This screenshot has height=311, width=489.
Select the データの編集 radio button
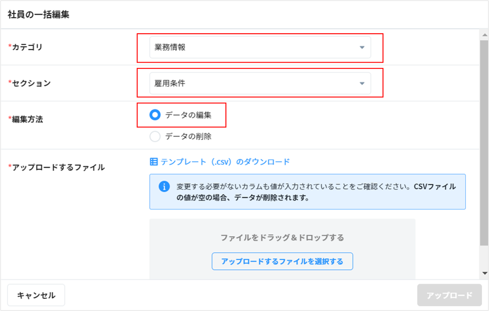coord(155,115)
